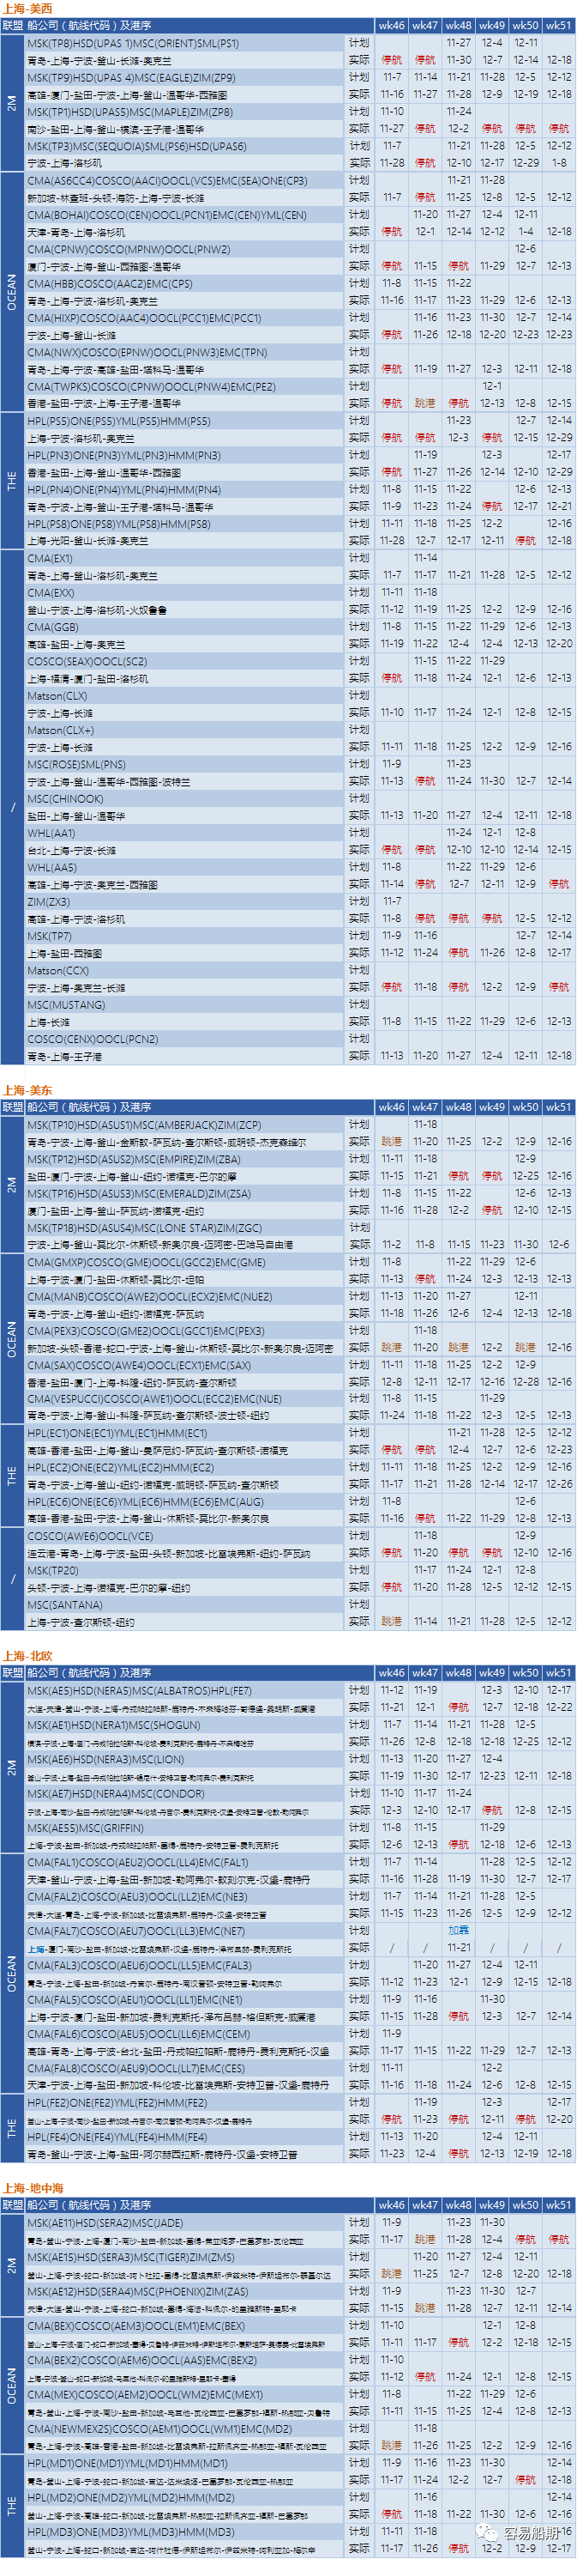Click the Matson(CCX) service name
Image resolution: width=577 pixels, height=2559 pixels.
[x=57, y=969]
